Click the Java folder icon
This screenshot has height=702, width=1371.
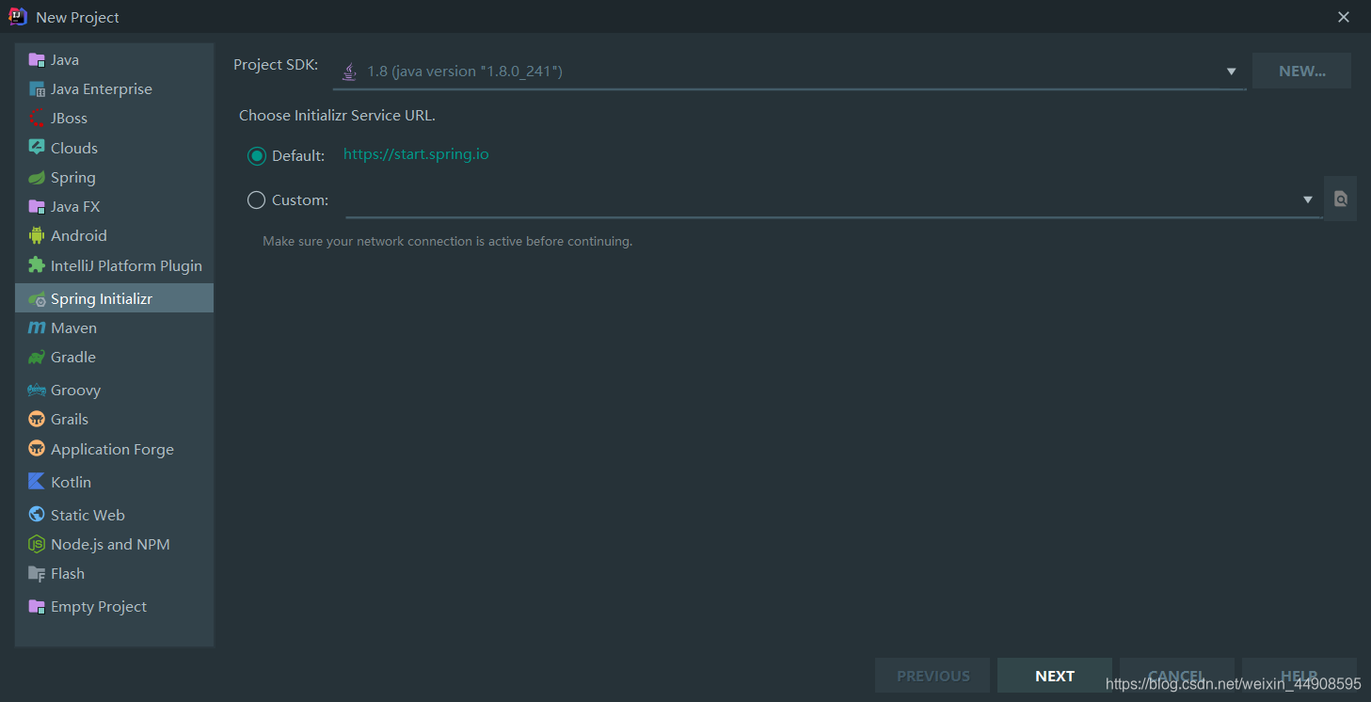37,59
